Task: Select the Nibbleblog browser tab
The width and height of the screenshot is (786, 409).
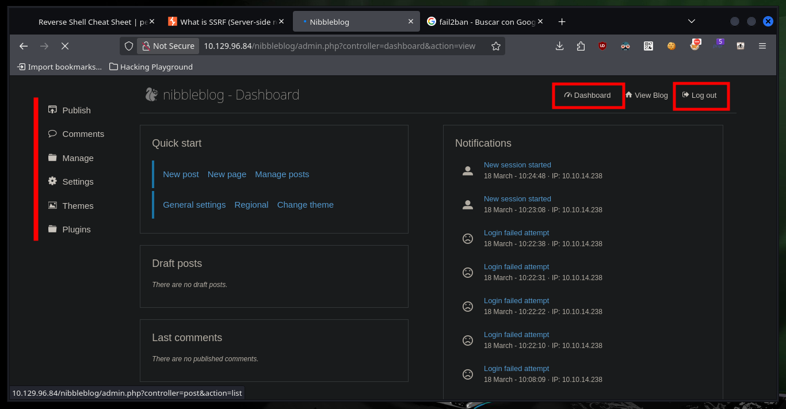Action: [x=356, y=22]
